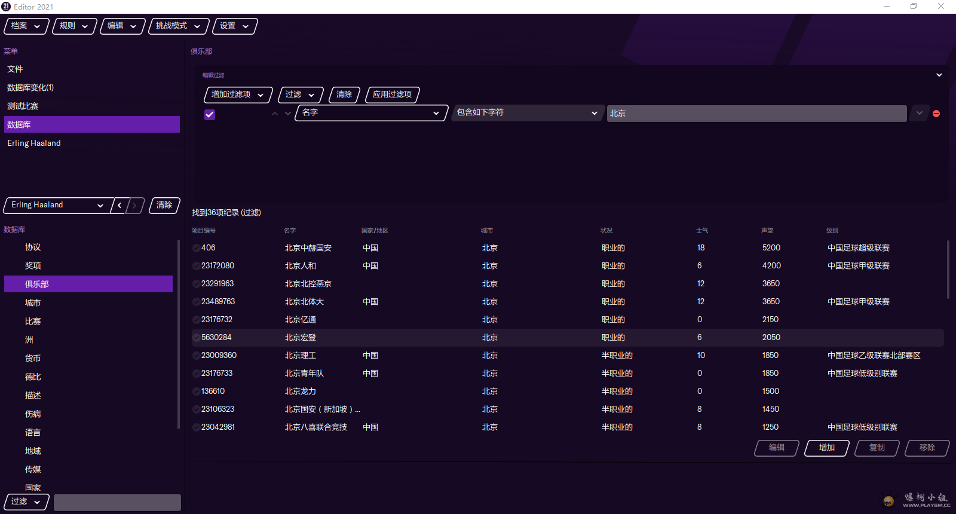956x514 pixels.
Task: Click the row icon next to 23172080
Action: (x=196, y=266)
